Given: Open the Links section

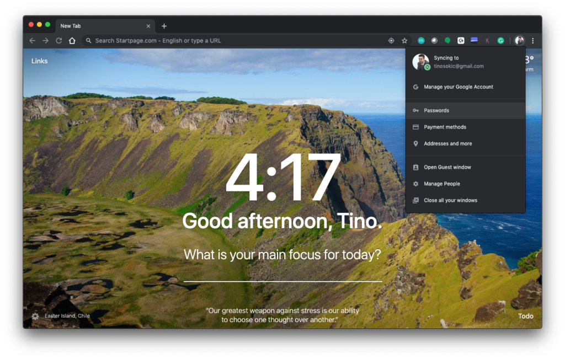Looking at the screenshot, I should (x=39, y=61).
